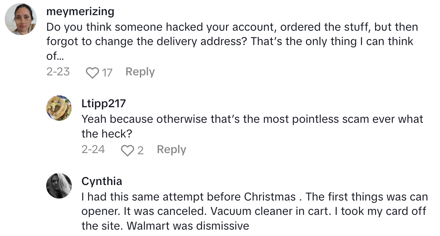The image size is (440, 236).
Task: Like Ltipp217's reply using the heart icon
Action: pos(127,149)
